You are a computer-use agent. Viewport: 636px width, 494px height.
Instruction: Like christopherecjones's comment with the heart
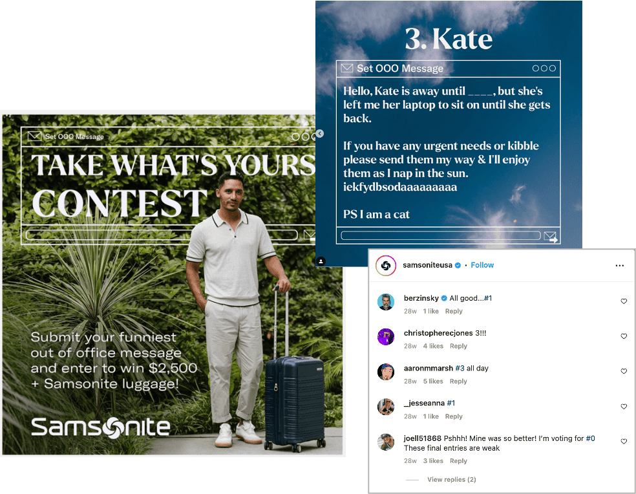click(624, 336)
